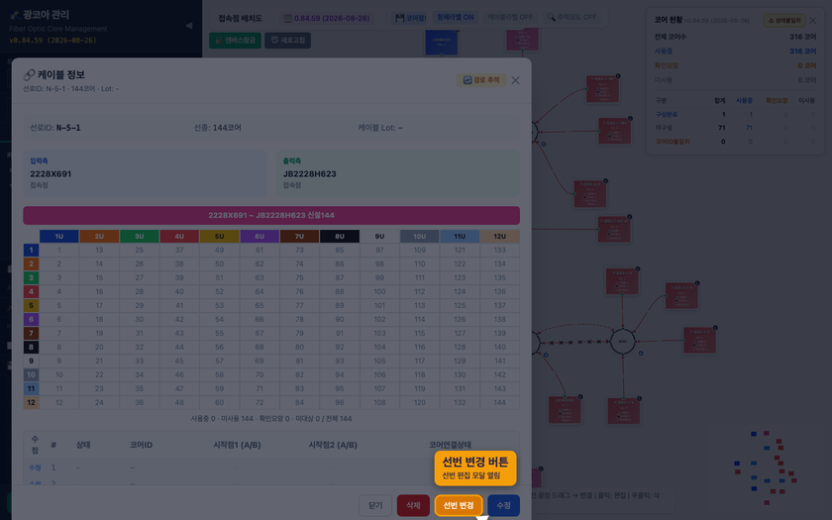Select the 5U yellow unit header
Viewport: 832px width, 520px height.
click(219, 236)
